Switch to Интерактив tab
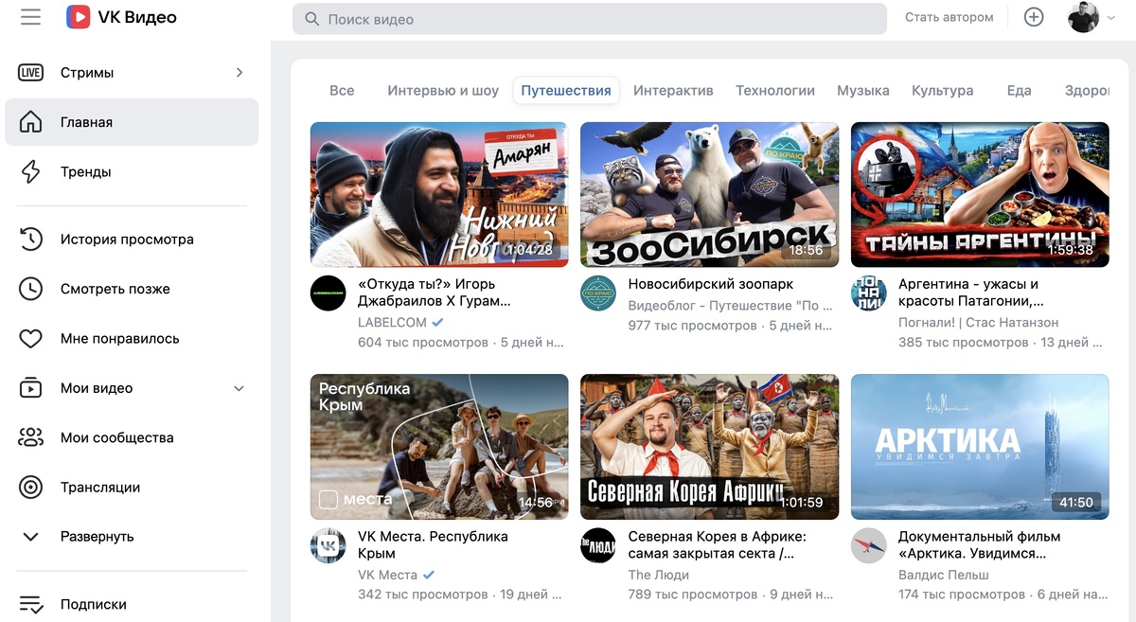The width and height of the screenshot is (1136, 622). [673, 91]
